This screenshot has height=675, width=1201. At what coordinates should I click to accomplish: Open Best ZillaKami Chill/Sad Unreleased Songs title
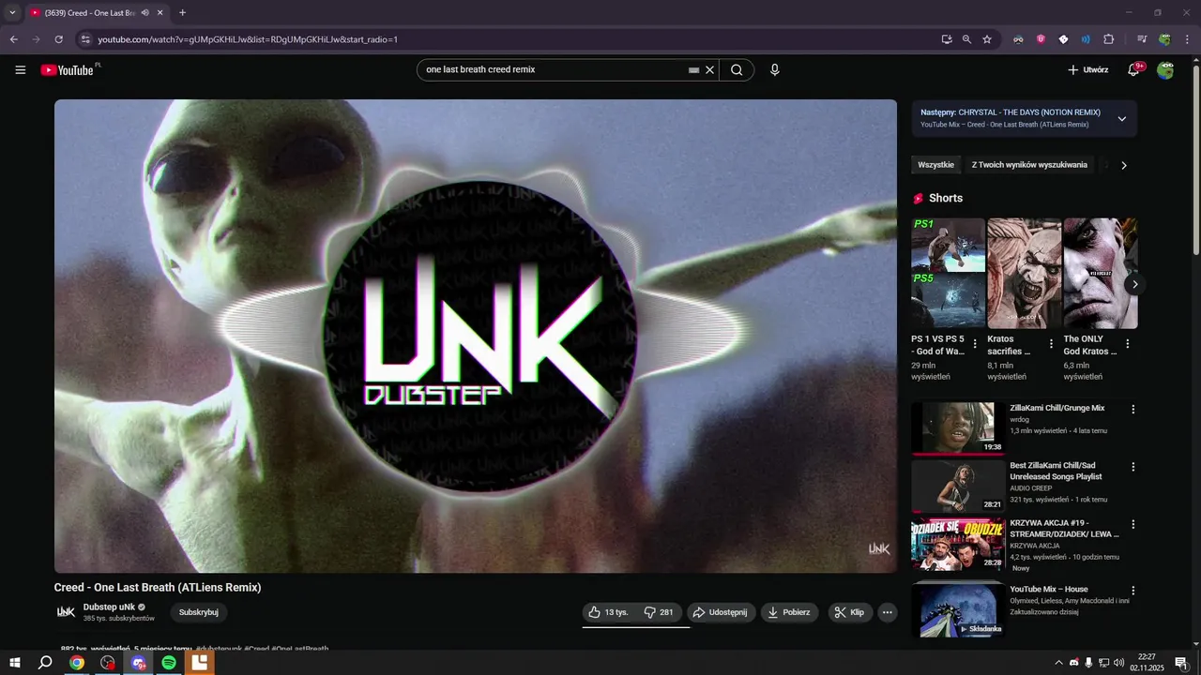[1056, 471]
